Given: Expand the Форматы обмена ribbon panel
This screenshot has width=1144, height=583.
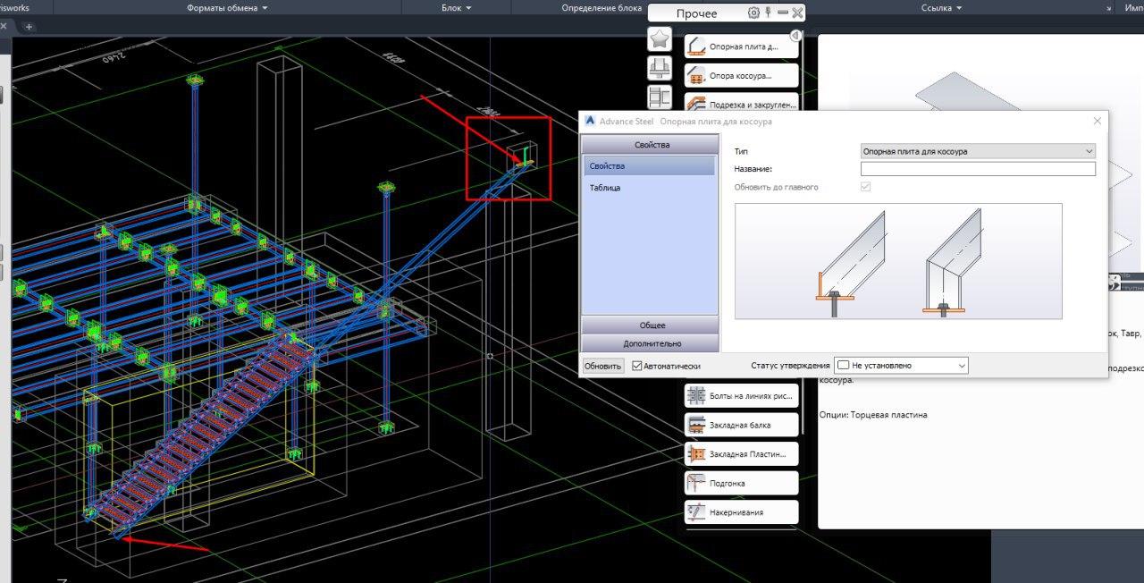Looking at the screenshot, I should coord(227,8).
